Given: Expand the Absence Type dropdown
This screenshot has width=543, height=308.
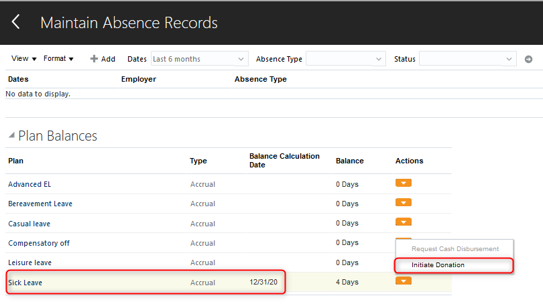Looking at the screenshot, I should coord(345,59).
